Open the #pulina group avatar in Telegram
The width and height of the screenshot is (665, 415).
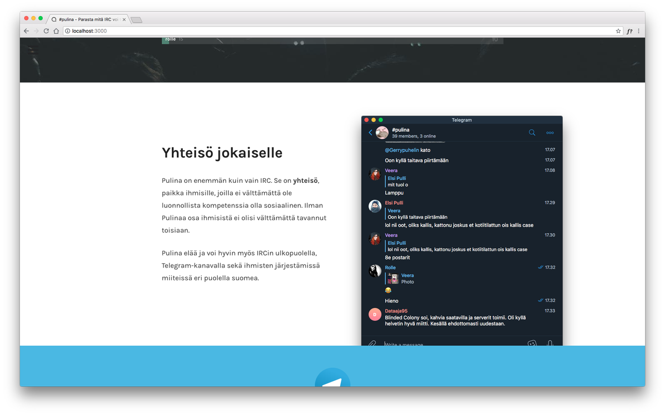(x=382, y=132)
